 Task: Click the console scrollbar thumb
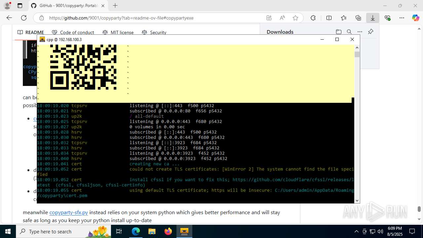coord(357,54)
